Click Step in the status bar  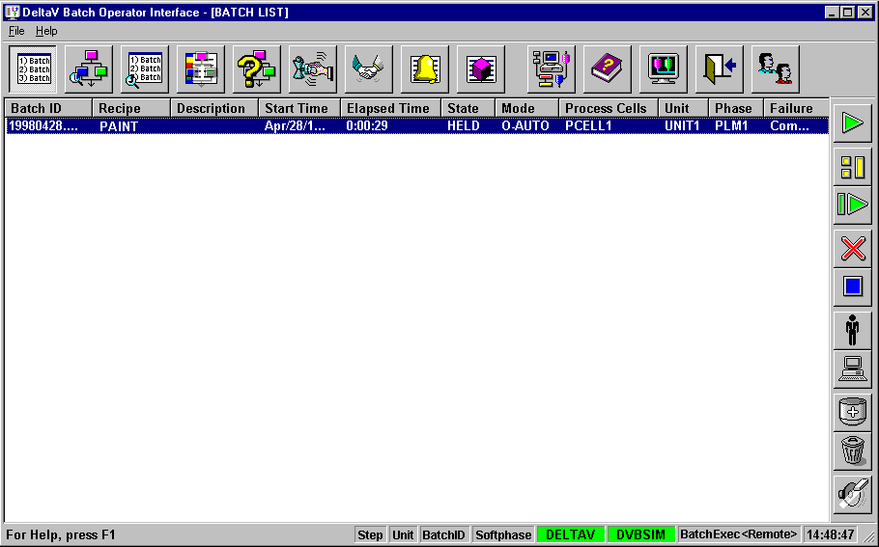(371, 534)
